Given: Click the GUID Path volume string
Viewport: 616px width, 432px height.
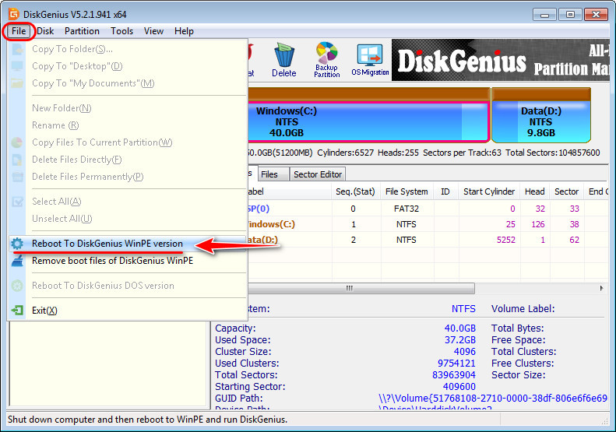Looking at the screenshot, I should click(493, 399).
